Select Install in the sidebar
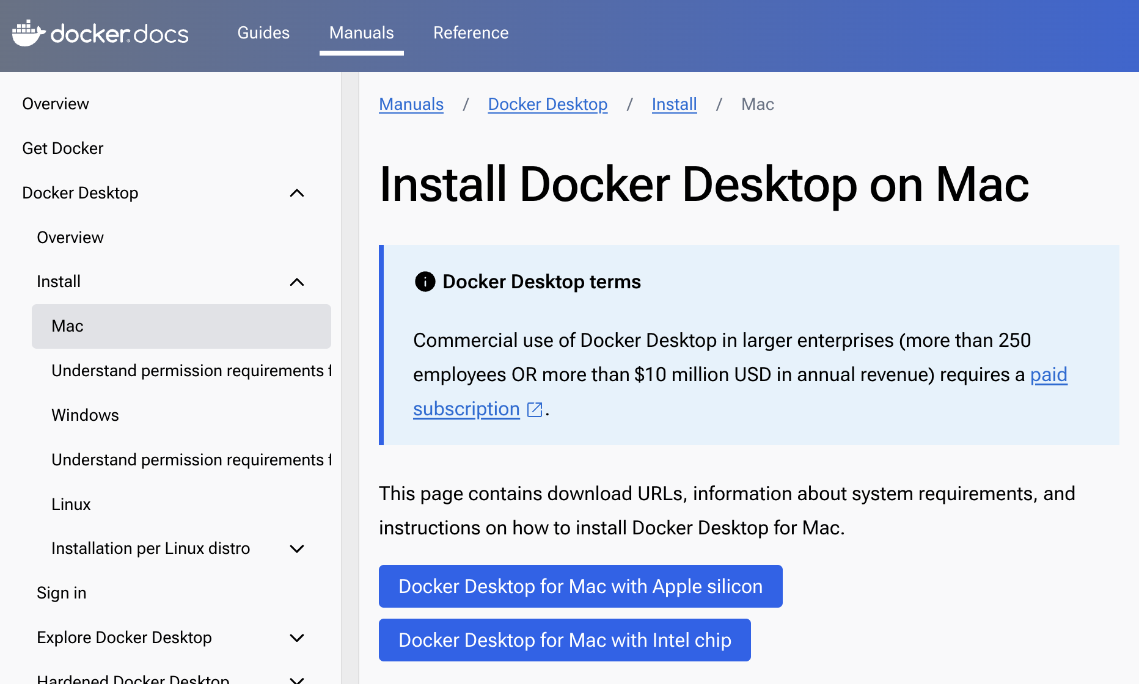The width and height of the screenshot is (1139, 684). (x=59, y=282)
